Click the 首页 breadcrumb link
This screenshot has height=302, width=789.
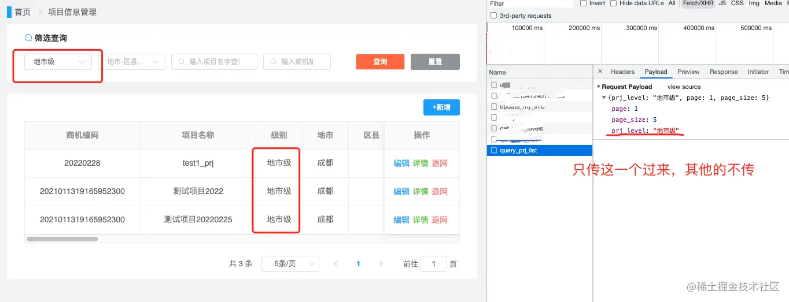[x=23, y=12]
